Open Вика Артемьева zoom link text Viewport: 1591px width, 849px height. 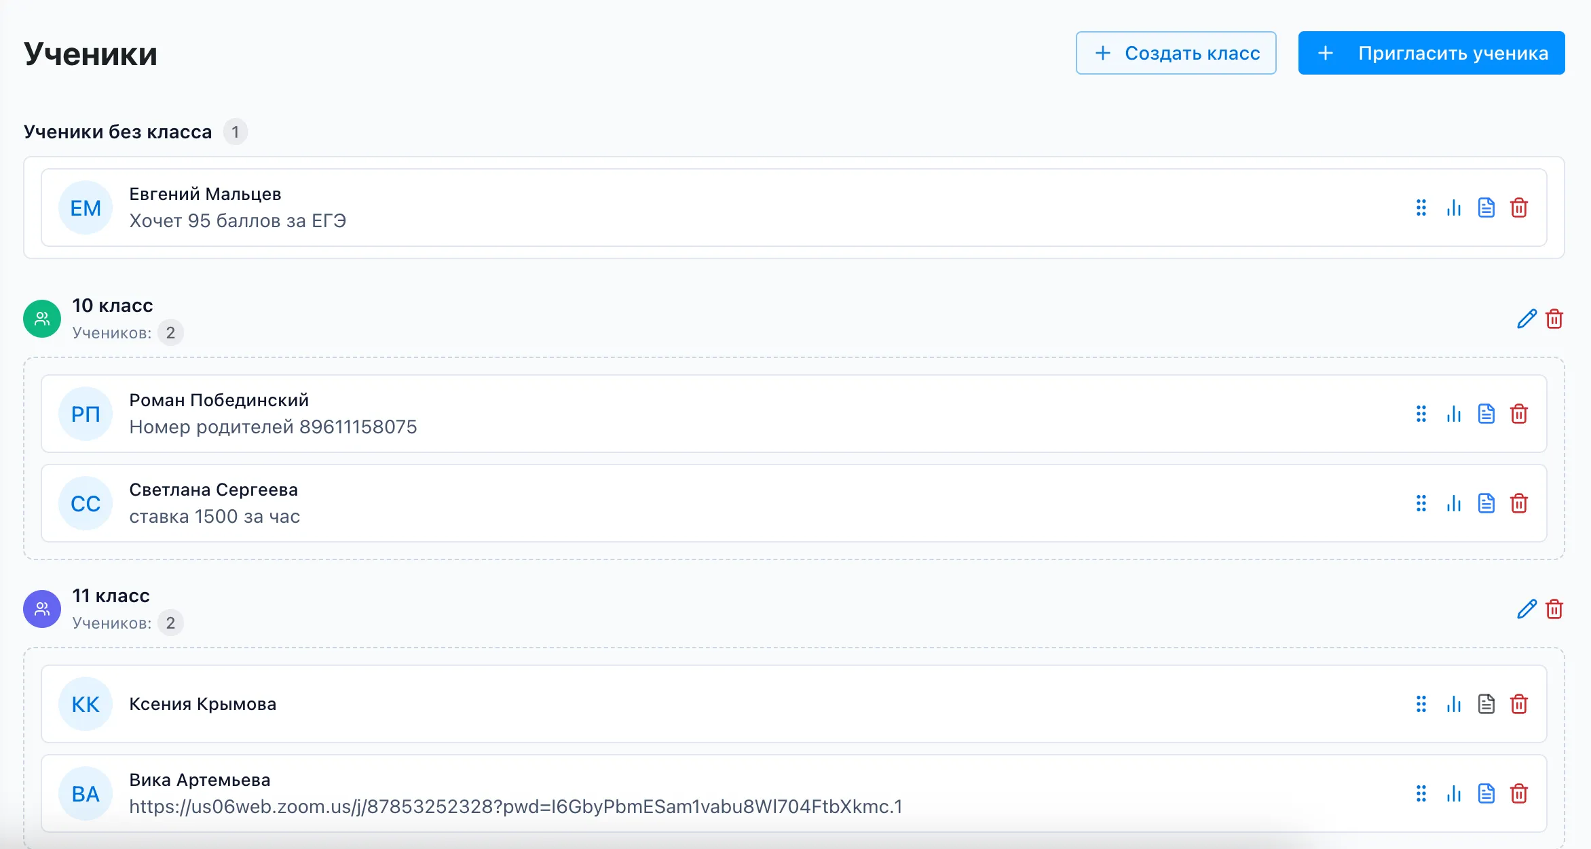tap(516, 806)
